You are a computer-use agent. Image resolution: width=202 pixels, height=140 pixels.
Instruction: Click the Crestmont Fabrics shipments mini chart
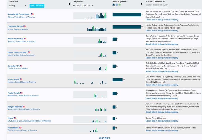pos(90,28)
